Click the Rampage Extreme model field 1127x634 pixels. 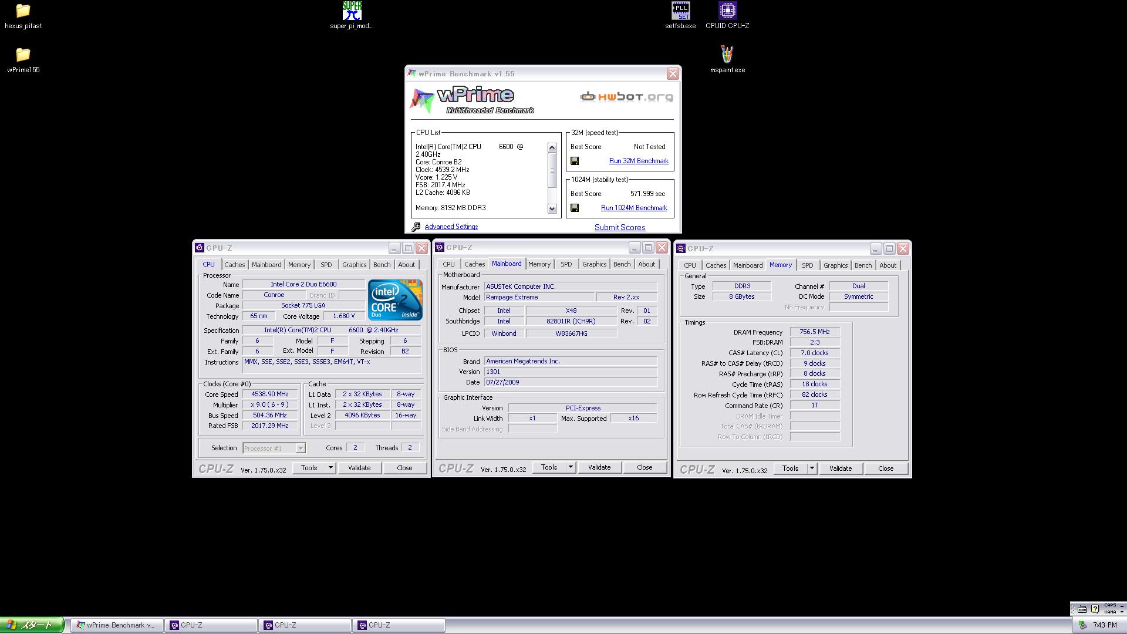coord(539,297)
